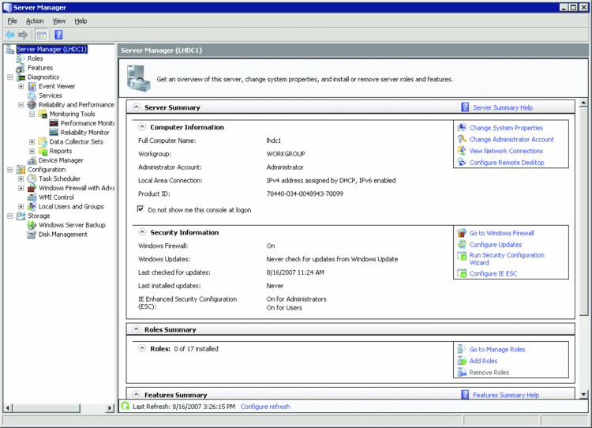
Task: Open the Configure Remote Desktop link
Action: point(507,163)
